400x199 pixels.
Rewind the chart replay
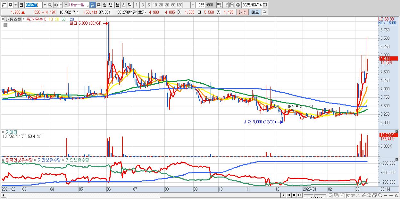288,195
